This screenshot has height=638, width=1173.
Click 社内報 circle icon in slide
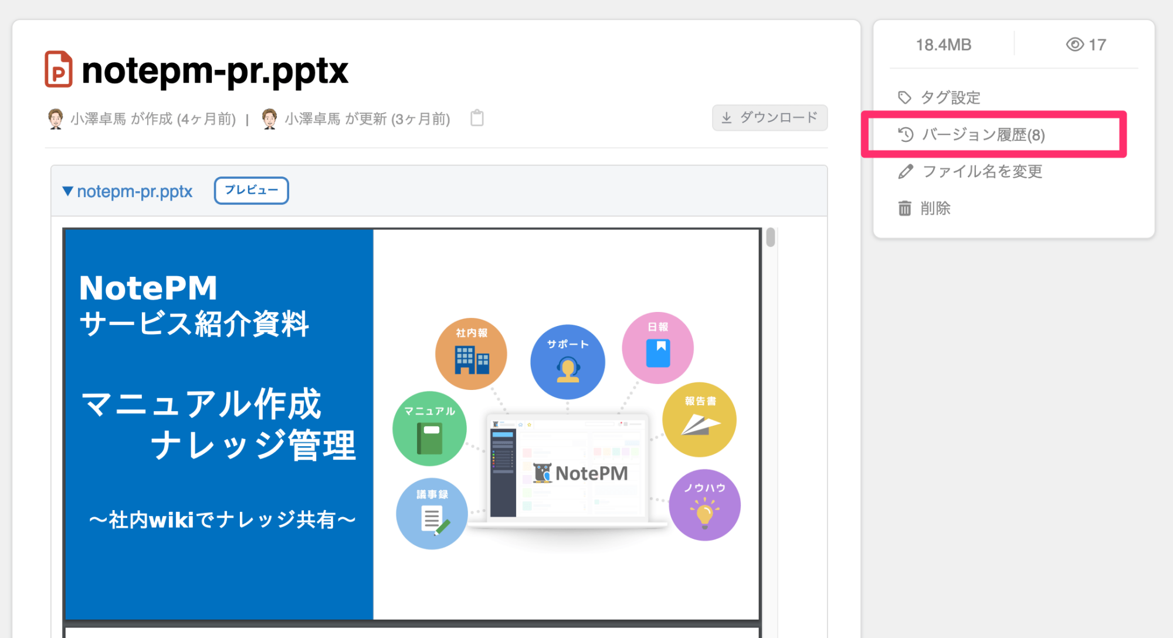[471, 354]
